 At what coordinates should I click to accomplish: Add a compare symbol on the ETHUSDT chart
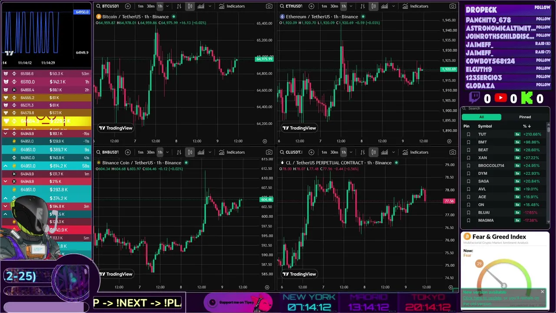(311, 6)
